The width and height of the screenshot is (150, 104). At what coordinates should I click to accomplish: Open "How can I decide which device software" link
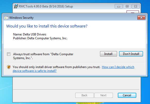click(73, 69)
